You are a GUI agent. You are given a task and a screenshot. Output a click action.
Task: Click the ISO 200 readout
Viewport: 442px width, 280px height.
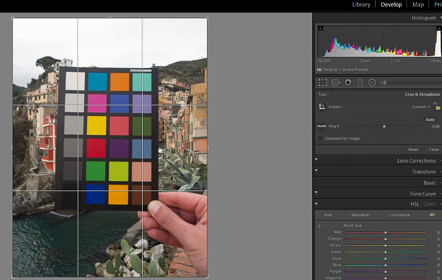coord(324,61)
